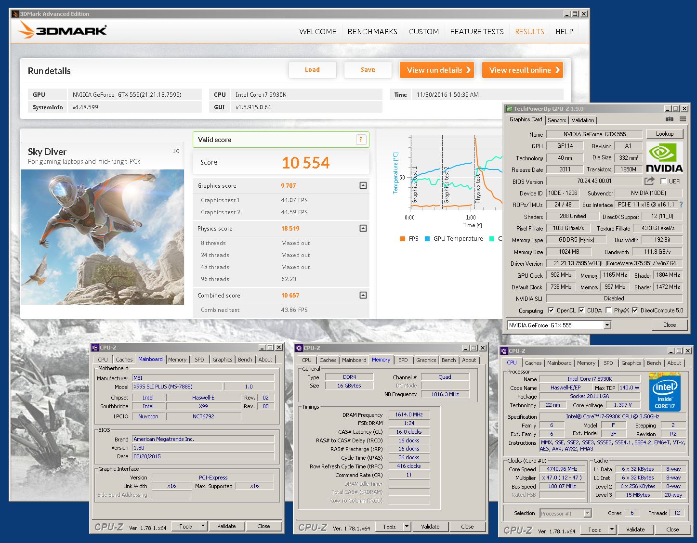This screenshot has width=697, height=543.
Task: Collapse the Combined score section
Action: coord(363,295)
